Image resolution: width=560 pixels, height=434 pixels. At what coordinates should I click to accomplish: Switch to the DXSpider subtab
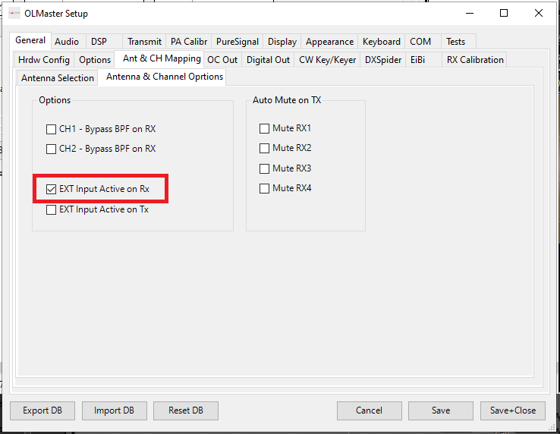383,60
